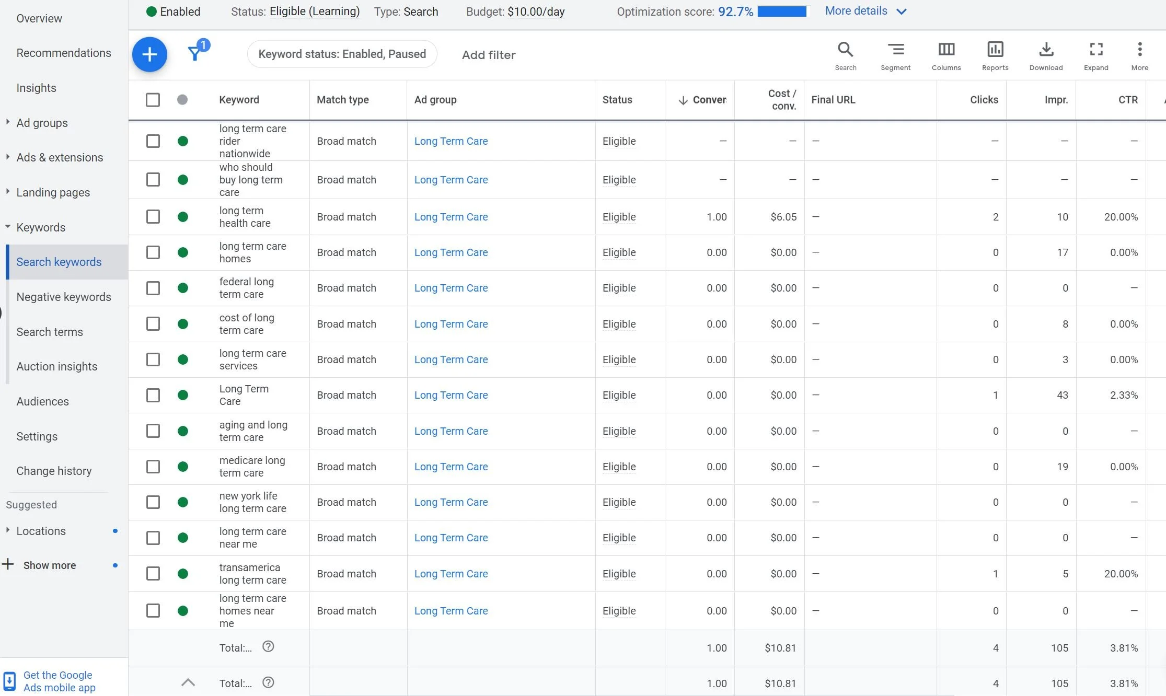Expand the Ad groups sidebar section
The width and height of the screenshot is (1166, 696).
tap(42, 123)
